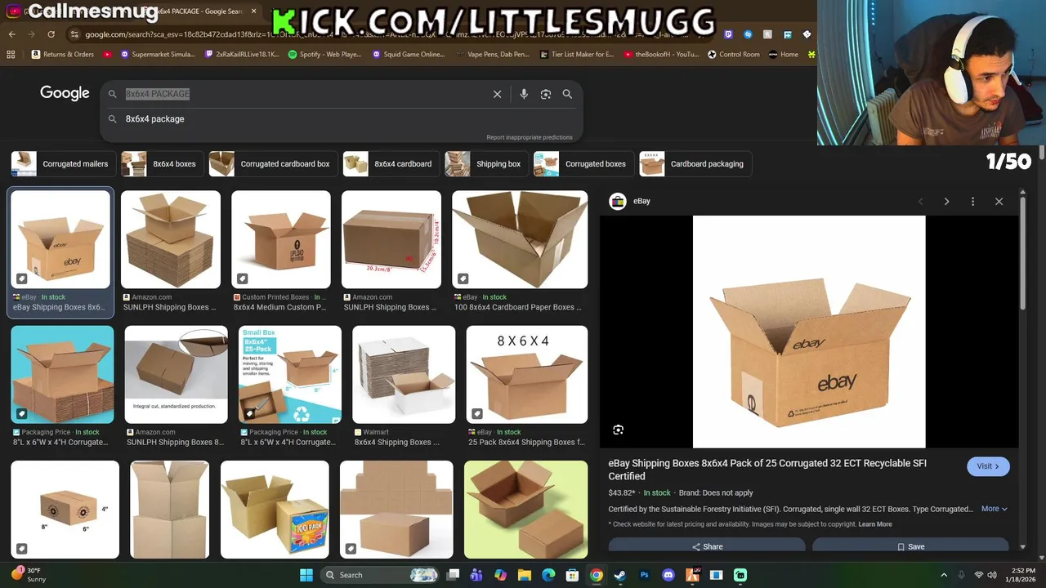Click into the Google search input field
Image resolution: width=1046 pixels, height=588 pixels.
coord(302,94)
